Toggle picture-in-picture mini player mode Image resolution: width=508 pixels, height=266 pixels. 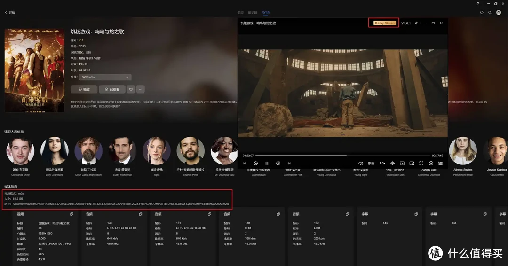click(x=412, y=164)
